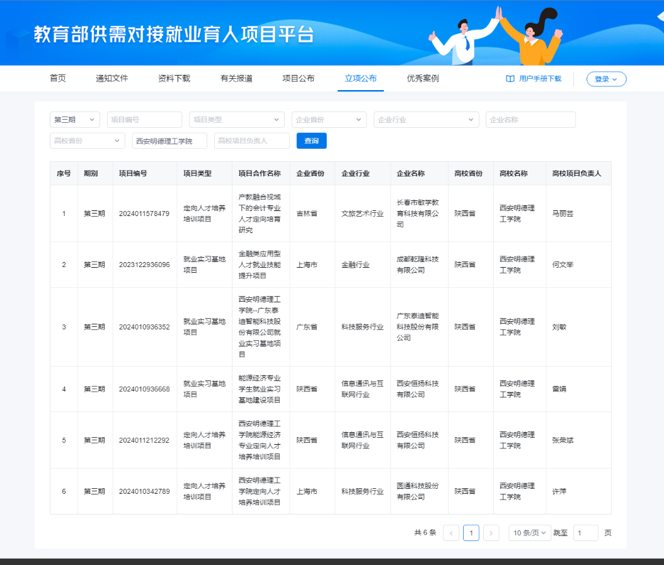Screen dimensions: 664x565
Task: Open the 通知文件 tab
Action: [x=112, y=79]
